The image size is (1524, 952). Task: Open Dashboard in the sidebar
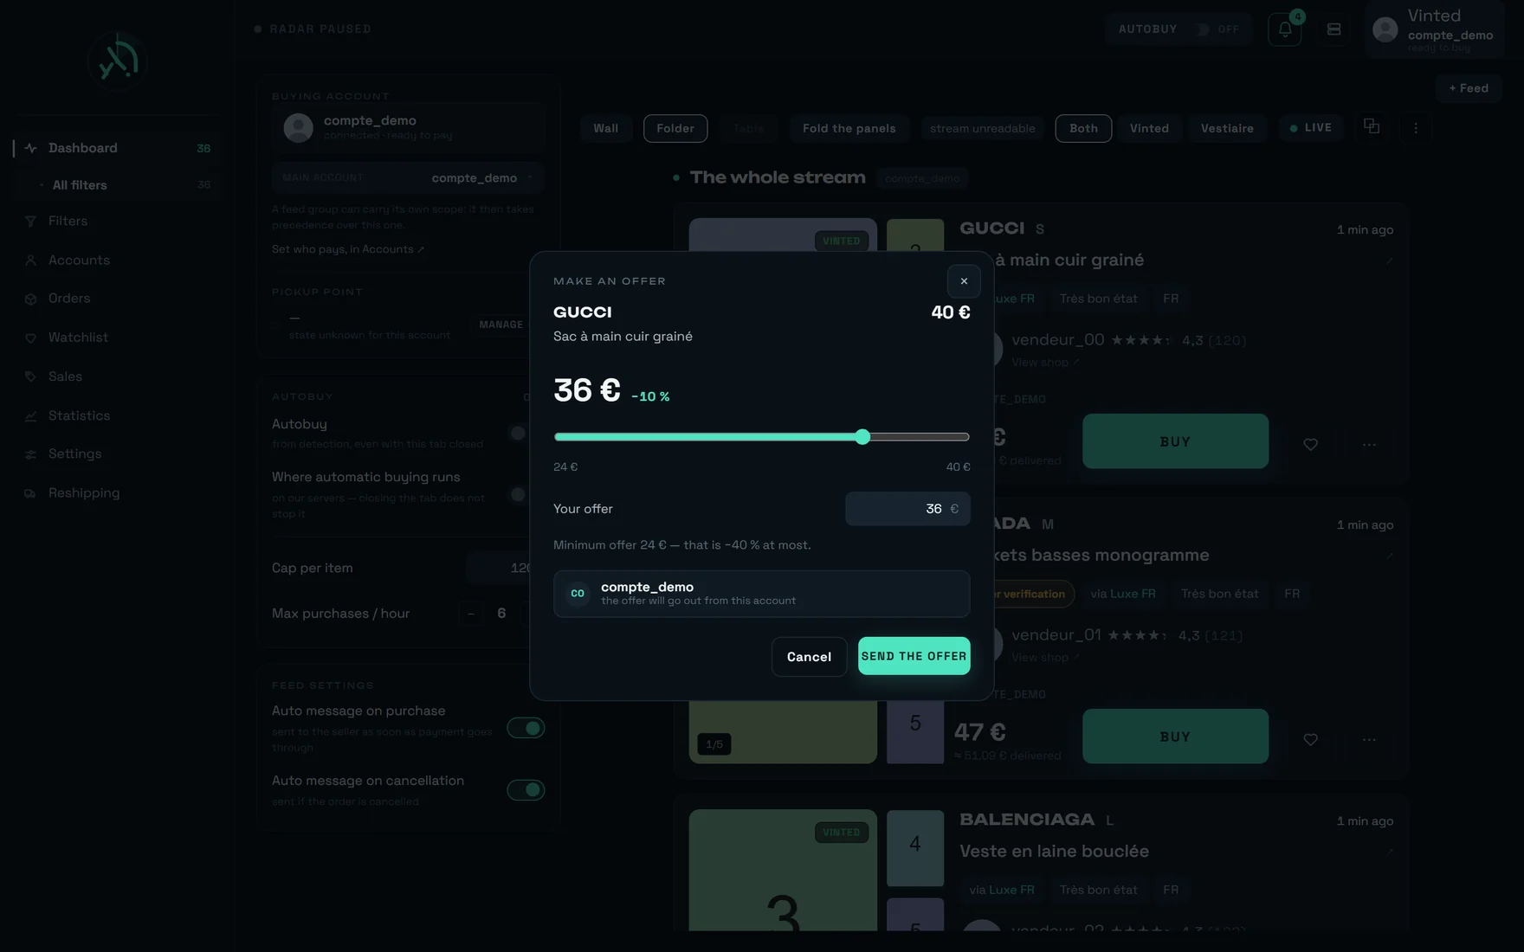(118, 148)
